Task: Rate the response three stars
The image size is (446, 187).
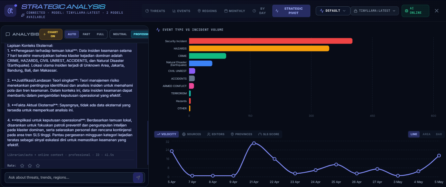Action: click(x=38, y=166)
